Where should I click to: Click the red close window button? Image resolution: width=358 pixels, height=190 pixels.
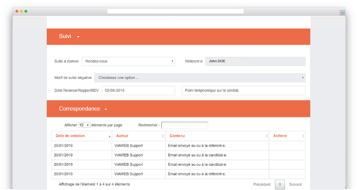(x=17, y=11)
